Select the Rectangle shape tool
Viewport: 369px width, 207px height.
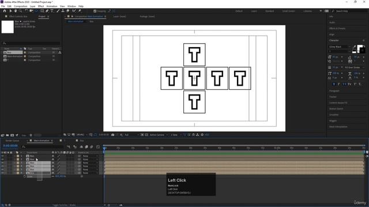tap(42, 11)
